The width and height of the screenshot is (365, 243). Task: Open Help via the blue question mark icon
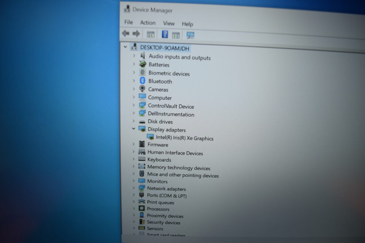[x=165, y=34]
